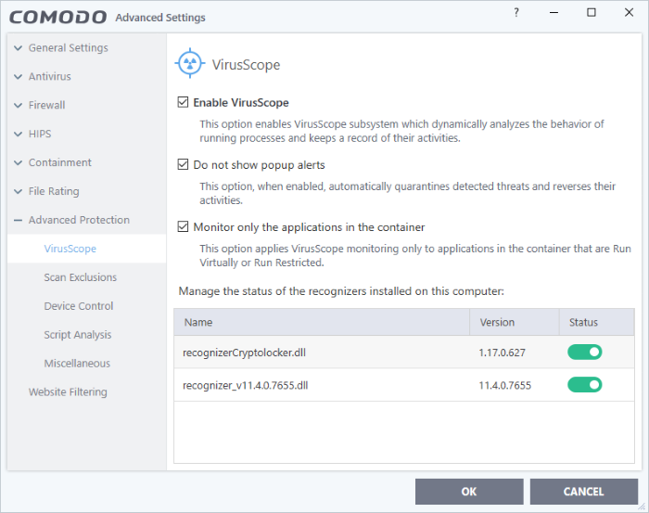
Task: Expand File Rating section chevron
Action: click(18, 191)
